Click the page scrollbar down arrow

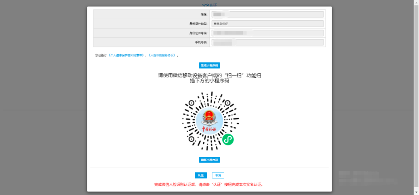pos(417,192)
